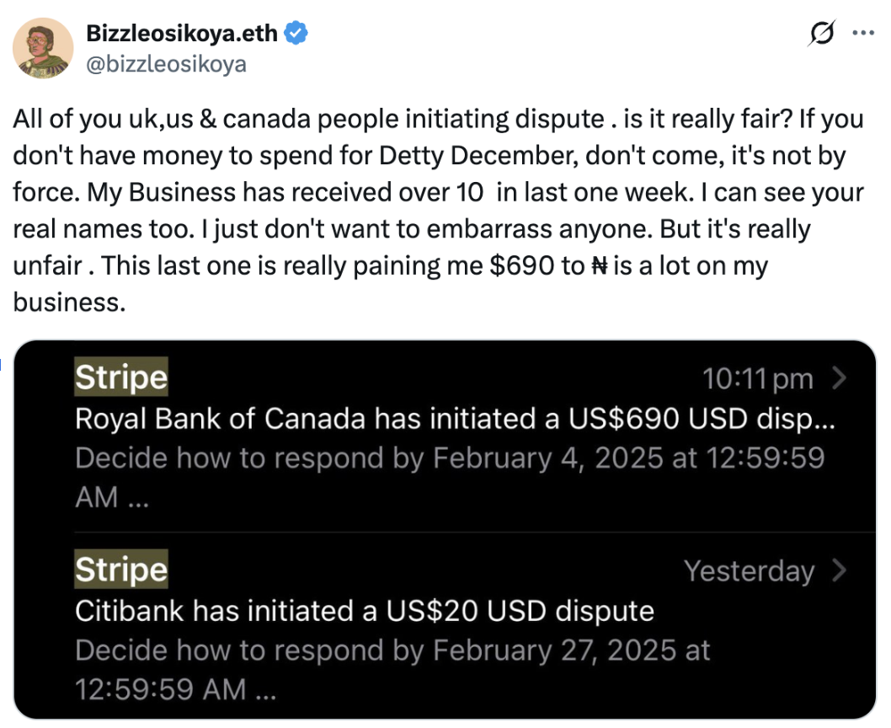Click the 10:11 pm timestamp
The height and width of the screenshot is (728, 891).
tap(758, 378)
